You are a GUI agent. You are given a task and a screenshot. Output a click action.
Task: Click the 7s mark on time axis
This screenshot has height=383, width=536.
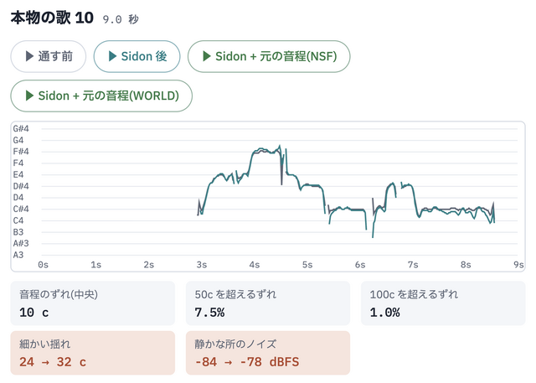[413, 265]
